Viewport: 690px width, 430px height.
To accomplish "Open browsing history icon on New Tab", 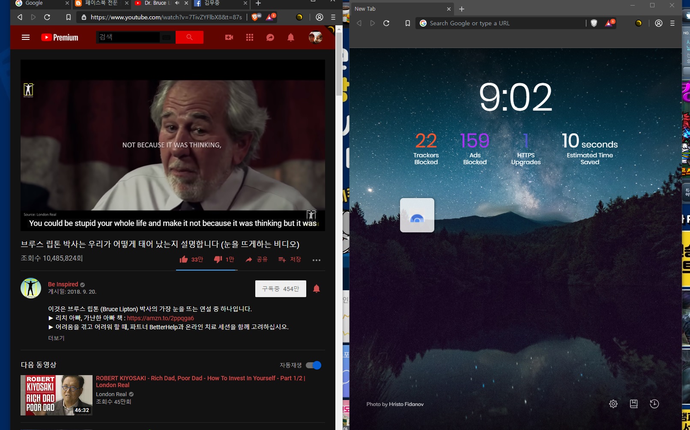I will pyautogui.click(x=654, y=404).
